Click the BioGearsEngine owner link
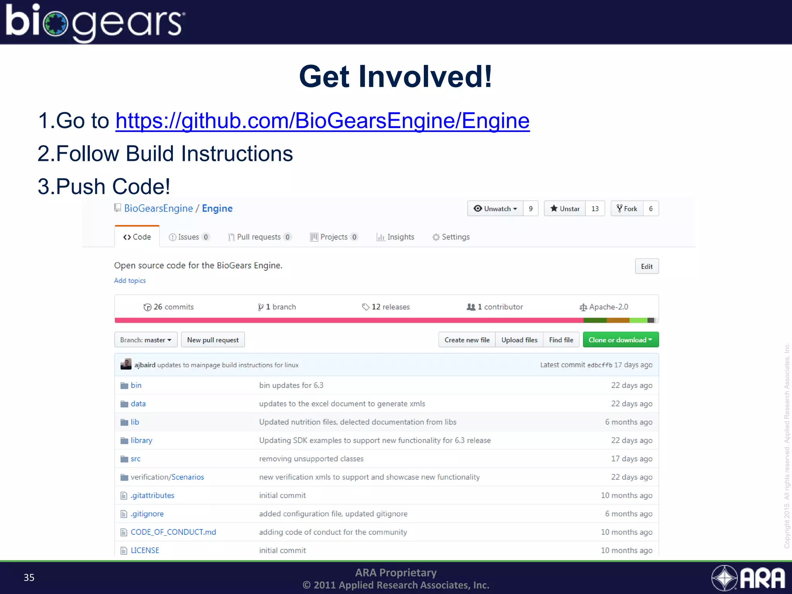 point(159,208)
